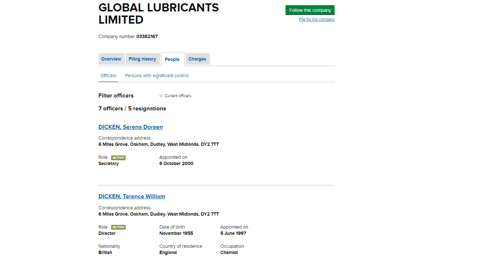
Task: Click Serena Dicken's appointment date 6 October 2000
Action: click(x=176, y=164)
